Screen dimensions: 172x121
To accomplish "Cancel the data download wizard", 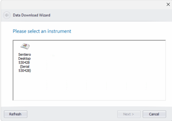I will coord(154,114).
